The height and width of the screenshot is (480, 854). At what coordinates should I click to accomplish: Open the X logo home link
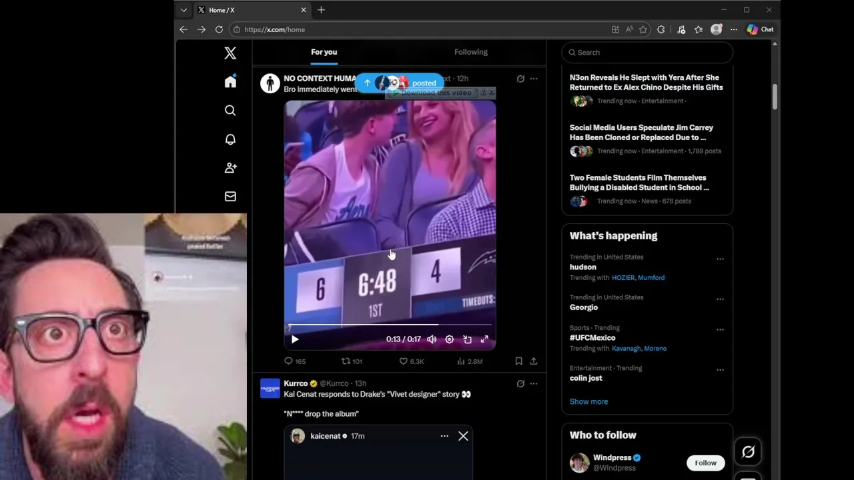click(230, 53)
